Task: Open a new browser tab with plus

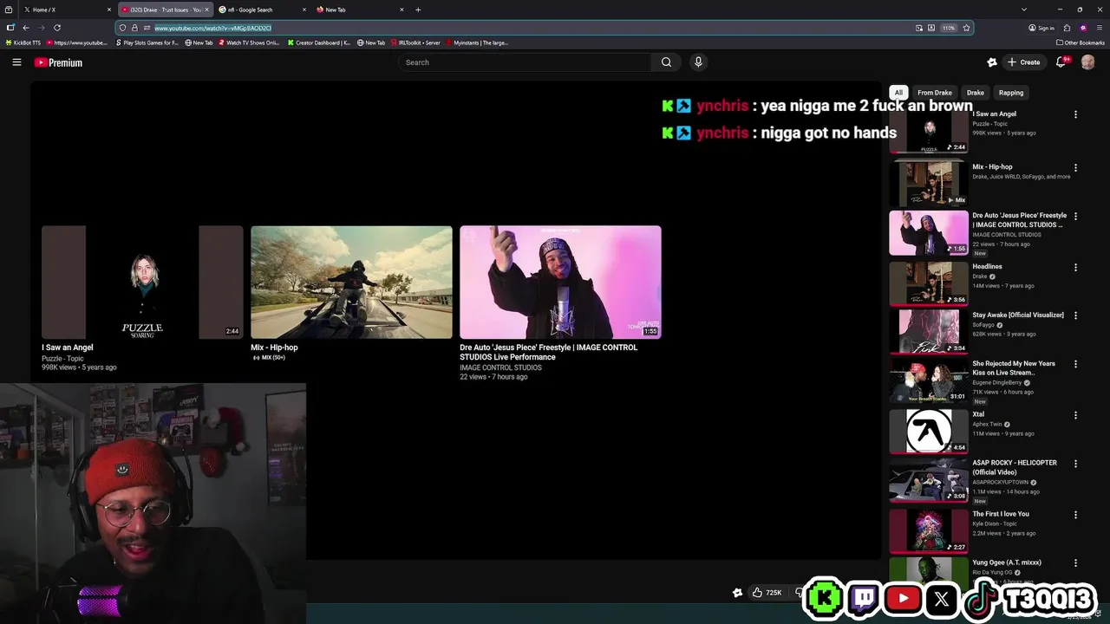Action: pyautogui.click(x=418, y=10)
